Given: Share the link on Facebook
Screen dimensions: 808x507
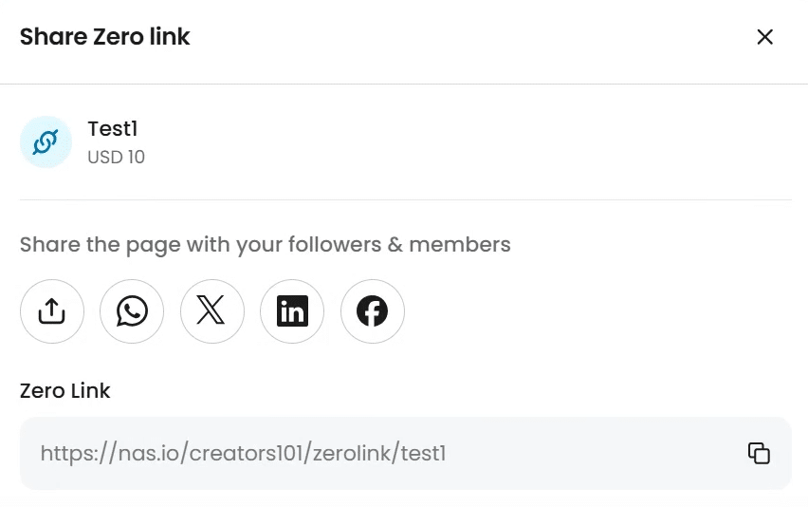Looking at the screenshot, I should (x=373, y=310).
